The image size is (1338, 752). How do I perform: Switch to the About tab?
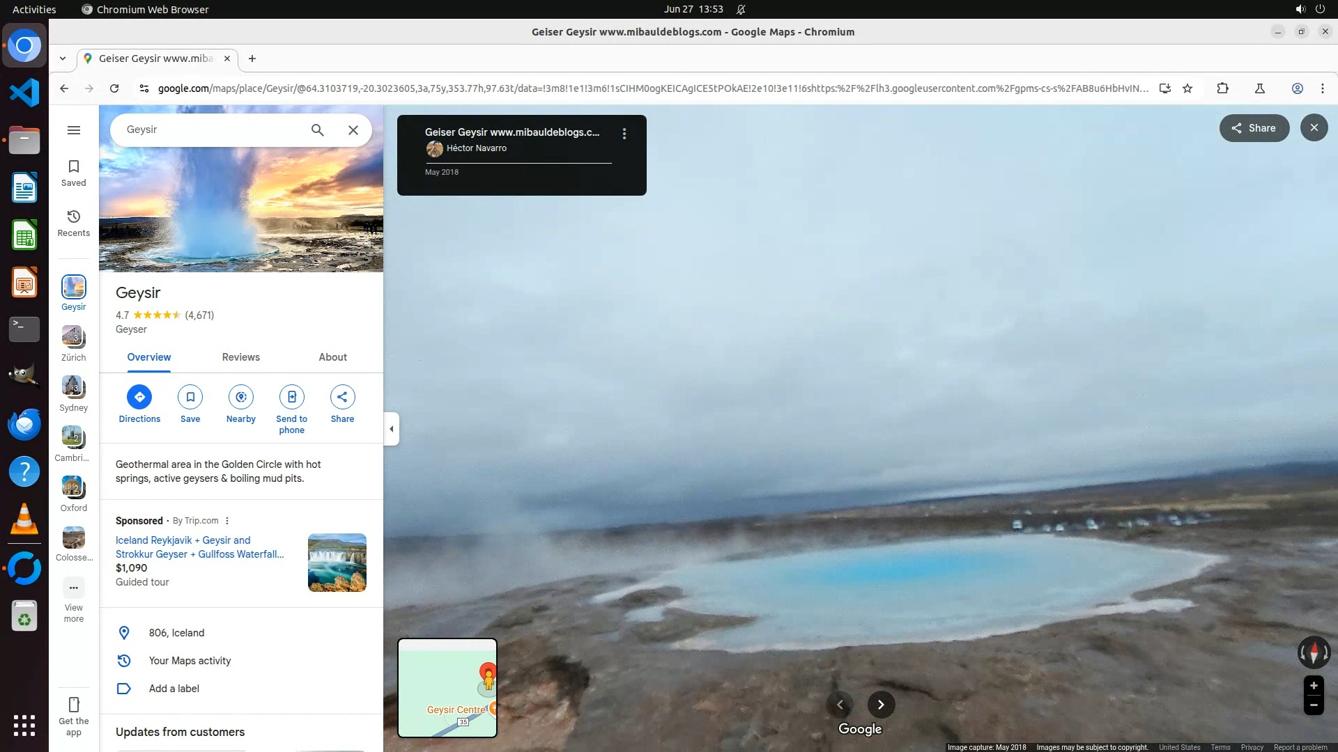click(332, 357)
